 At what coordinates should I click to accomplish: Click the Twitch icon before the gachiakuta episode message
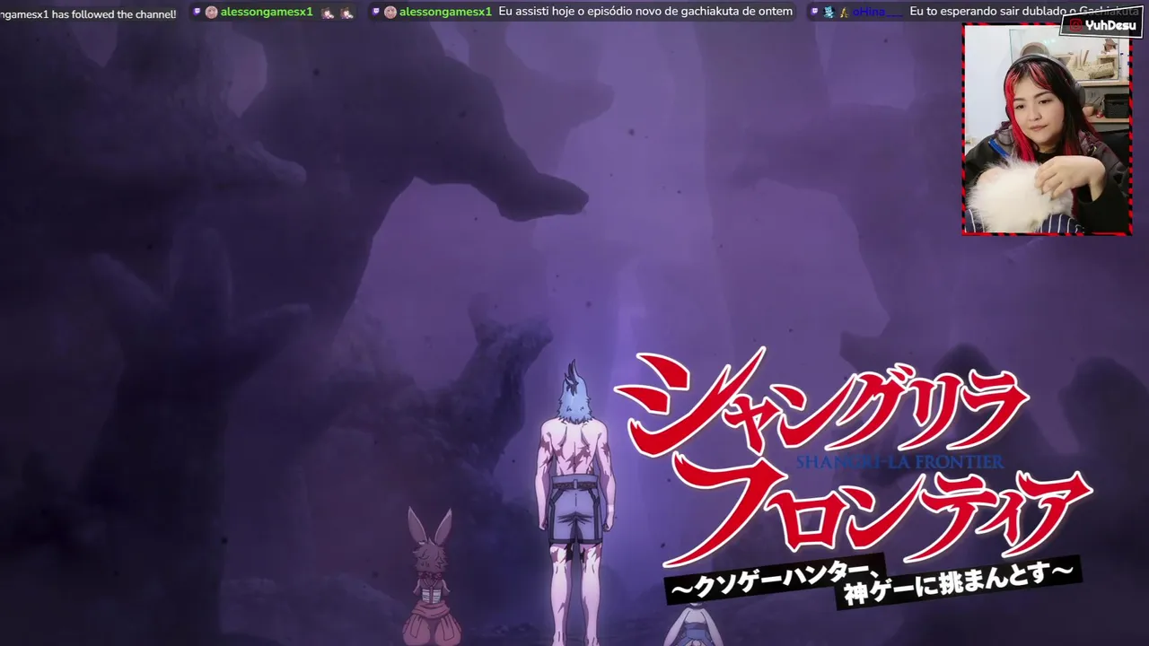[x=376, y=12]
